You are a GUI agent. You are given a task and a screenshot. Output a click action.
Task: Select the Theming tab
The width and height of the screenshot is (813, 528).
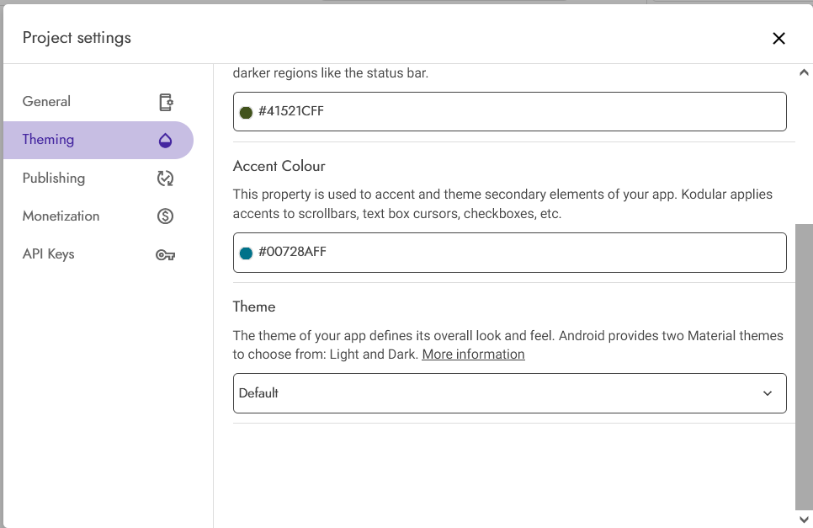point(98,140)
